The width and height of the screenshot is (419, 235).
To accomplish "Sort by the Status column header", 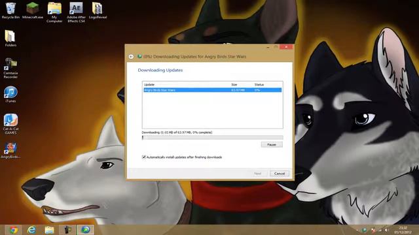I will coord(259,84).
